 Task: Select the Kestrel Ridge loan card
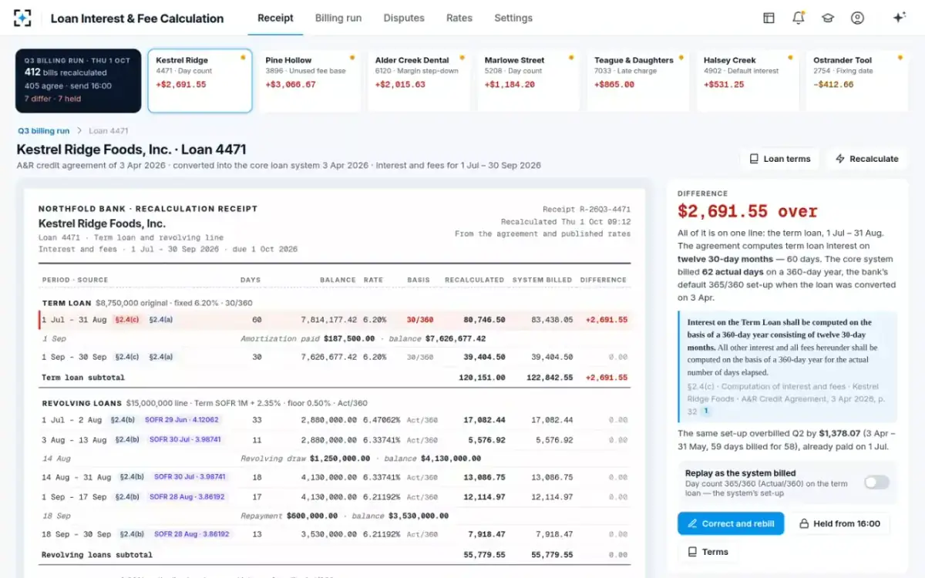point(200,82)
